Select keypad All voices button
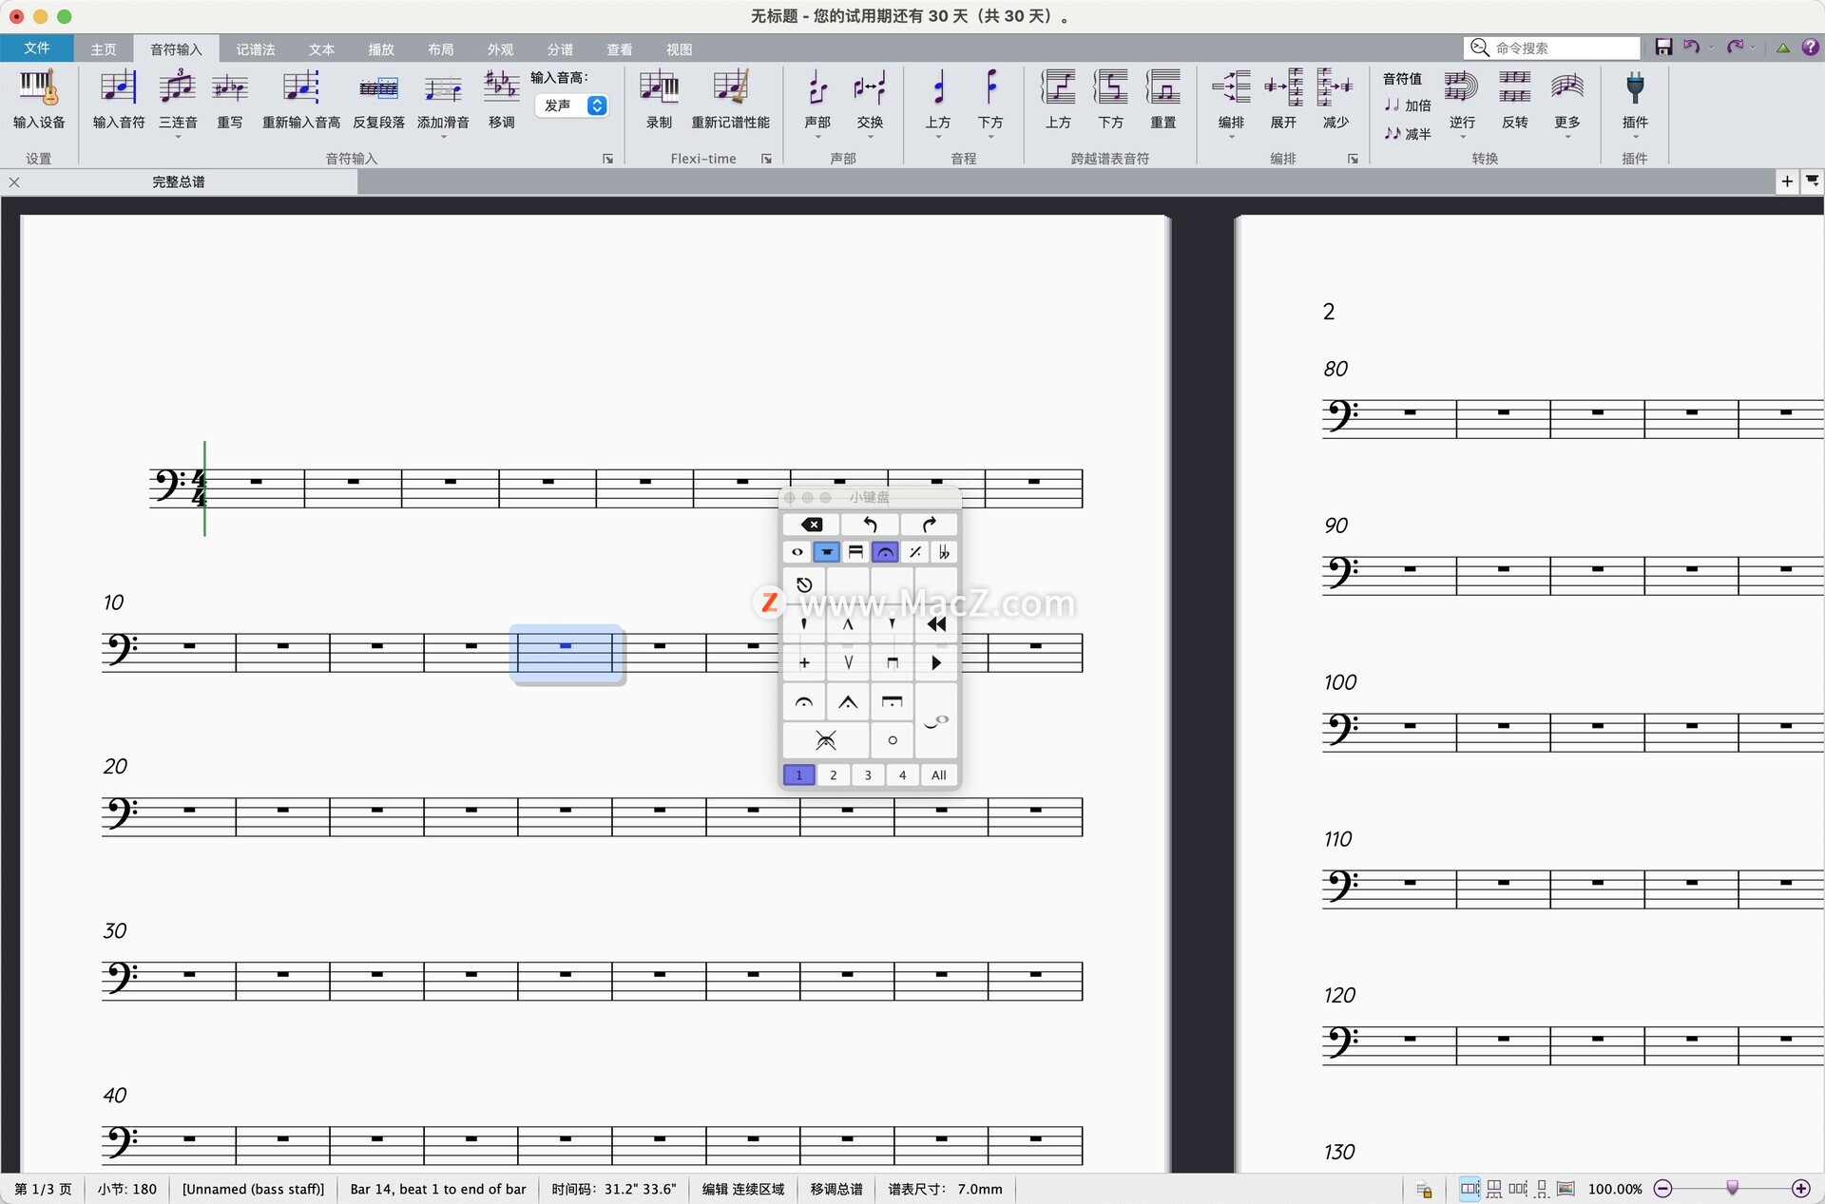Image resolution: width=1825 pixels, height=1204 pixels. pos(939,775)
